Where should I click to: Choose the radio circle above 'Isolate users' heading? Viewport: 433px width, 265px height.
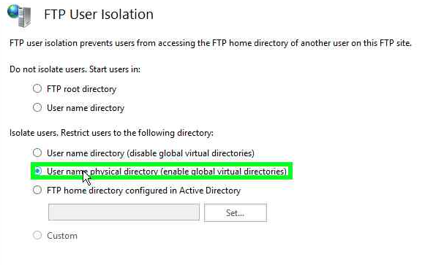37,107
